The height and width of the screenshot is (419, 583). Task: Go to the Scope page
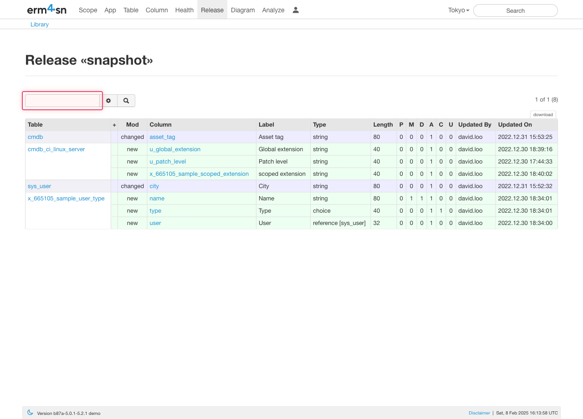88,10
